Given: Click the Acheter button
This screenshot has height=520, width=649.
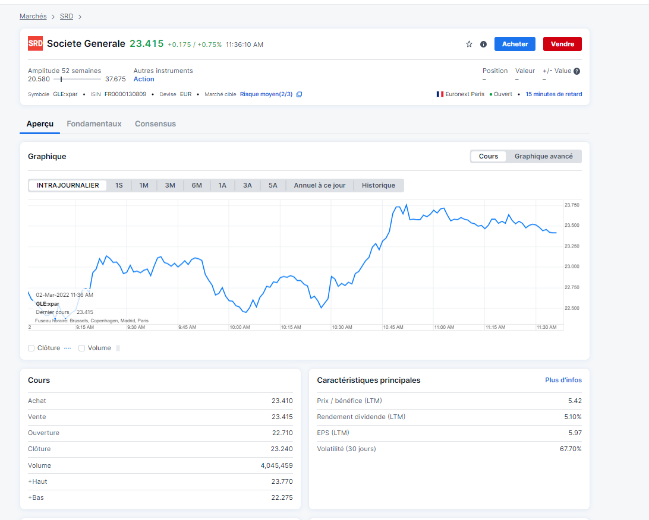Looking at the screenshot, I should click(x=515, y=44).
